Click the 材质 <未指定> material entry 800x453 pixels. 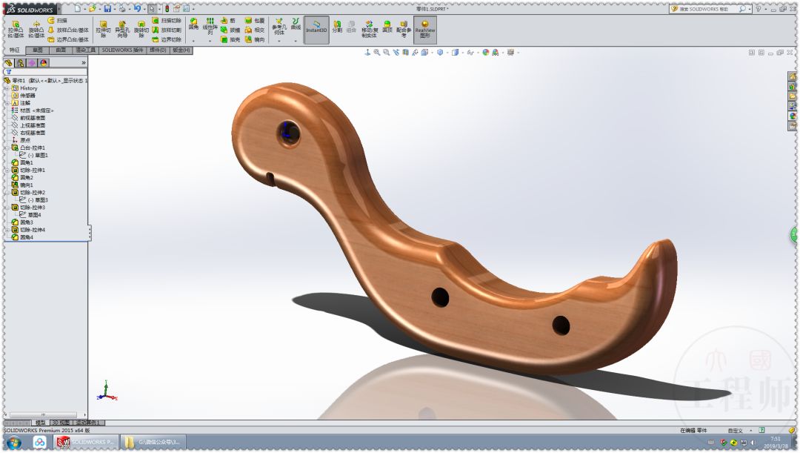coord(36,110)
